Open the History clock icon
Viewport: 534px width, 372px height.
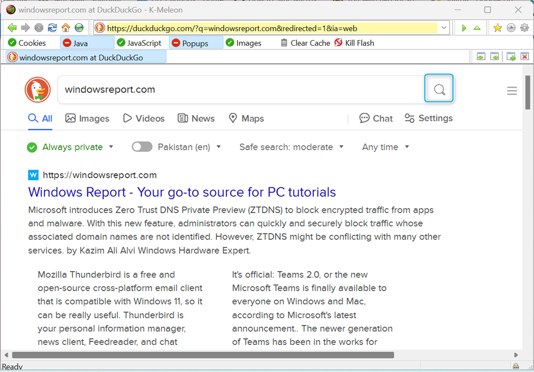click(x=511, y=28)
